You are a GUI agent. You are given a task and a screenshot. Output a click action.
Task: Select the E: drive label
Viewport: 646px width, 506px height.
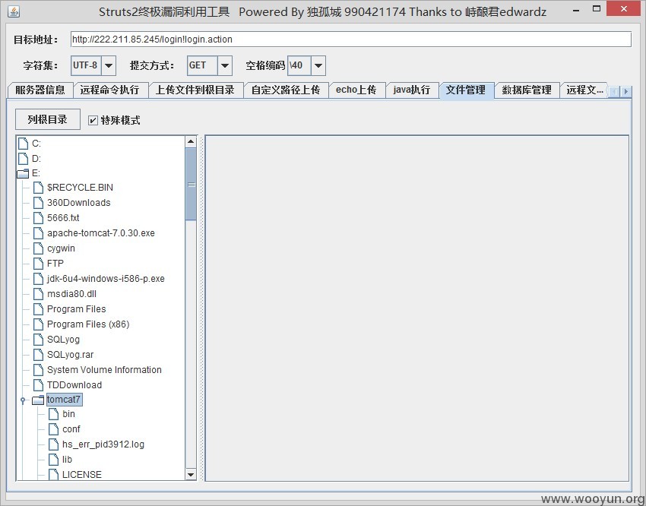point(36,173)
